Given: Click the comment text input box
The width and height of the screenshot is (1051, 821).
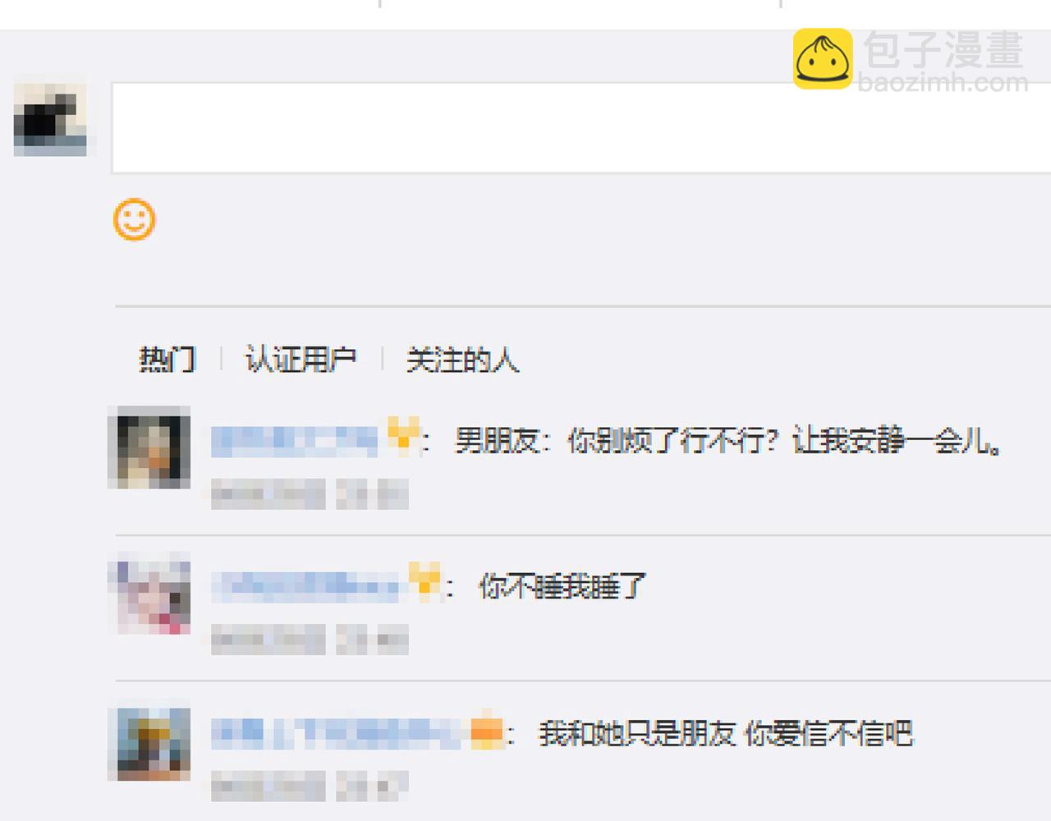Looking at the screenshot, I should (581, 127).
